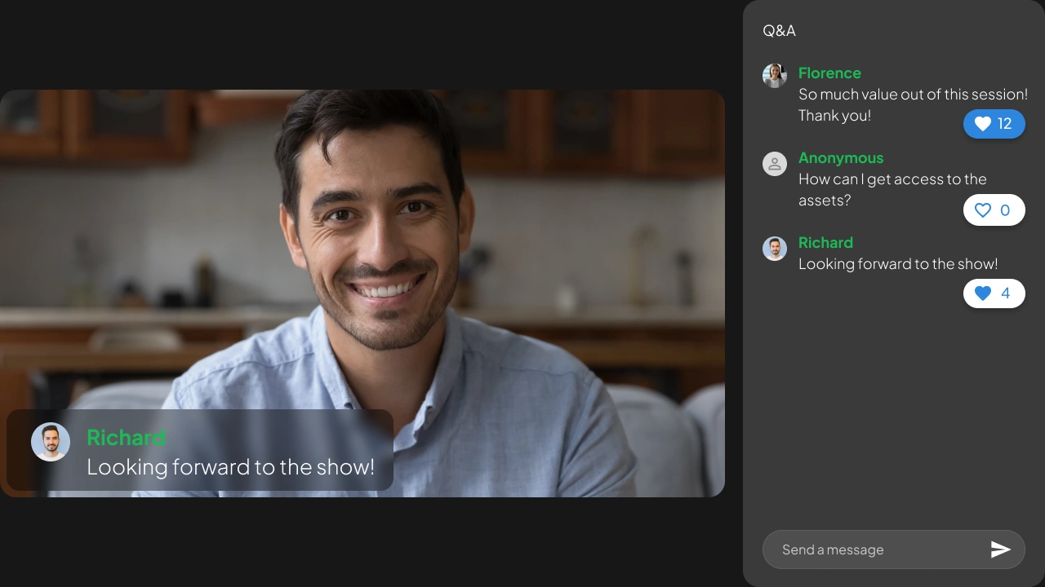The width and height of the screenshot is (1045, 587).
Task: Click the heart icon on Richard's message
Action: [983, 293]
